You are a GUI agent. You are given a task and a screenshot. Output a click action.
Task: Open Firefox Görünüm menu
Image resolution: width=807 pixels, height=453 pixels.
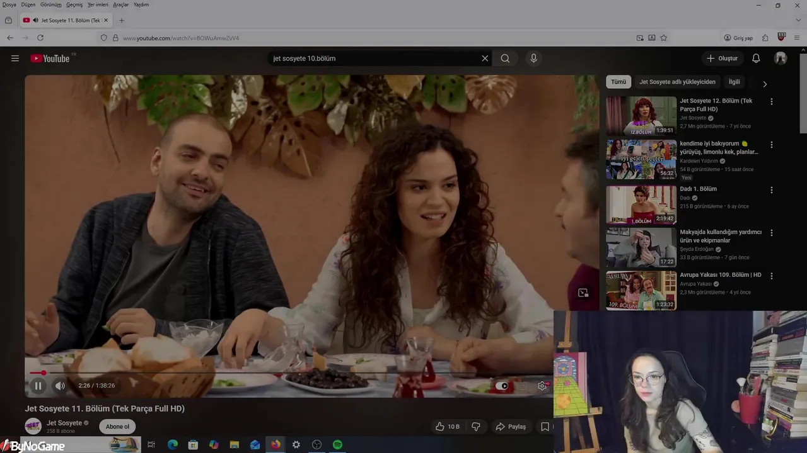[50, 4]
